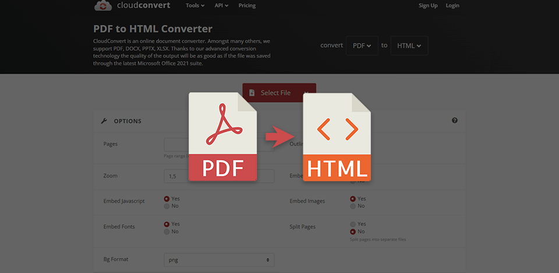559x273 pixels.
Task: Go to the Pricing page
Action: [247, 5]
